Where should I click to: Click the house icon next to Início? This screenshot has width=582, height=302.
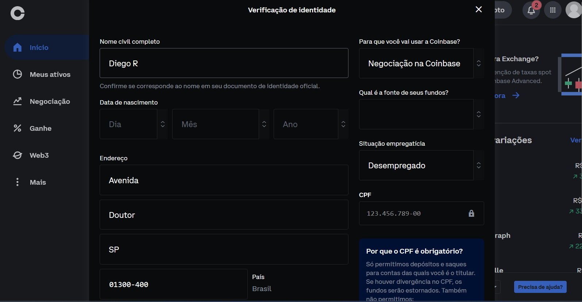point(18,47)
